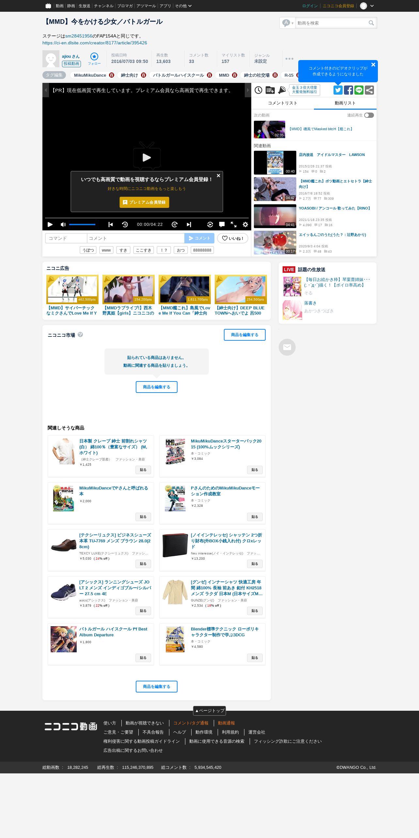The image size is (419, 838).
Task: Toggle 連続再生 continuous playback switch
Action: click(369, 115)
